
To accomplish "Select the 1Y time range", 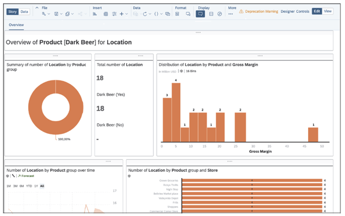I will point(36,186).
